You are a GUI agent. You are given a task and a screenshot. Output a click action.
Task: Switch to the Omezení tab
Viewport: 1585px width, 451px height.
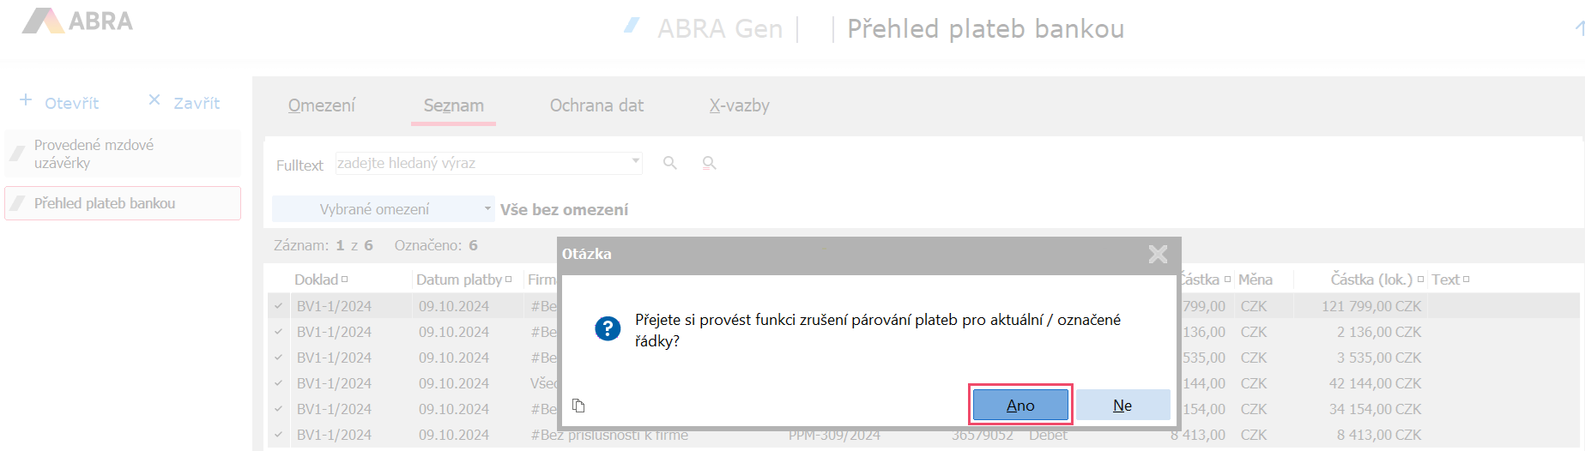[322, 105]
